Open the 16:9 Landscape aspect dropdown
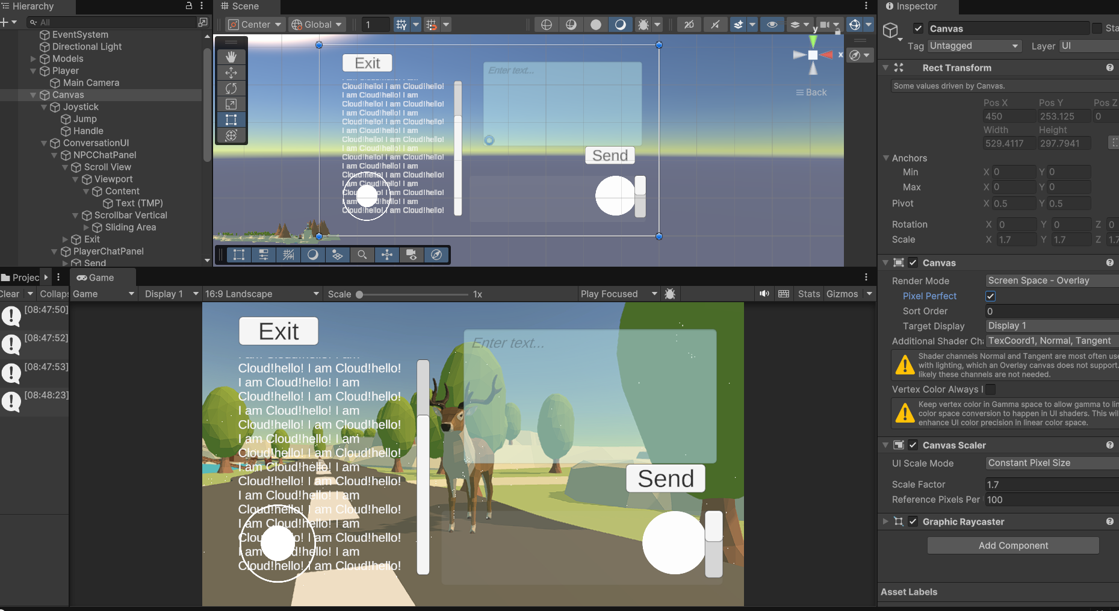The width and height of the screenshot is (1119, 611). coord(262,294)
